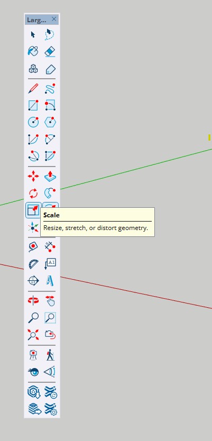Choose the highlighted Scale tool
212x441 pixels.
coord(33,210)
